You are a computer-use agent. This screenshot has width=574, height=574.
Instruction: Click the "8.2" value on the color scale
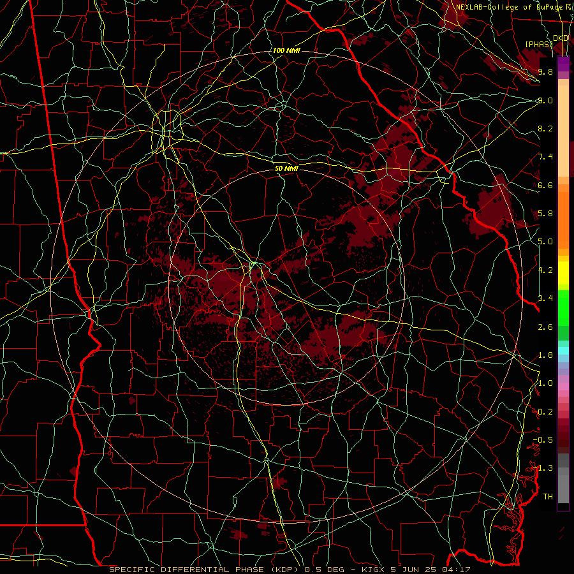[545, 128]
